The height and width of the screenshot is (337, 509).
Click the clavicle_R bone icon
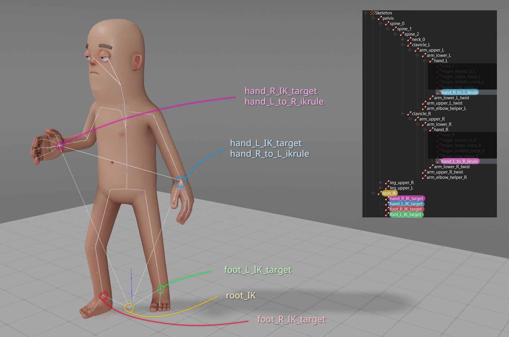pyautogui.click(x=409, y=114)
